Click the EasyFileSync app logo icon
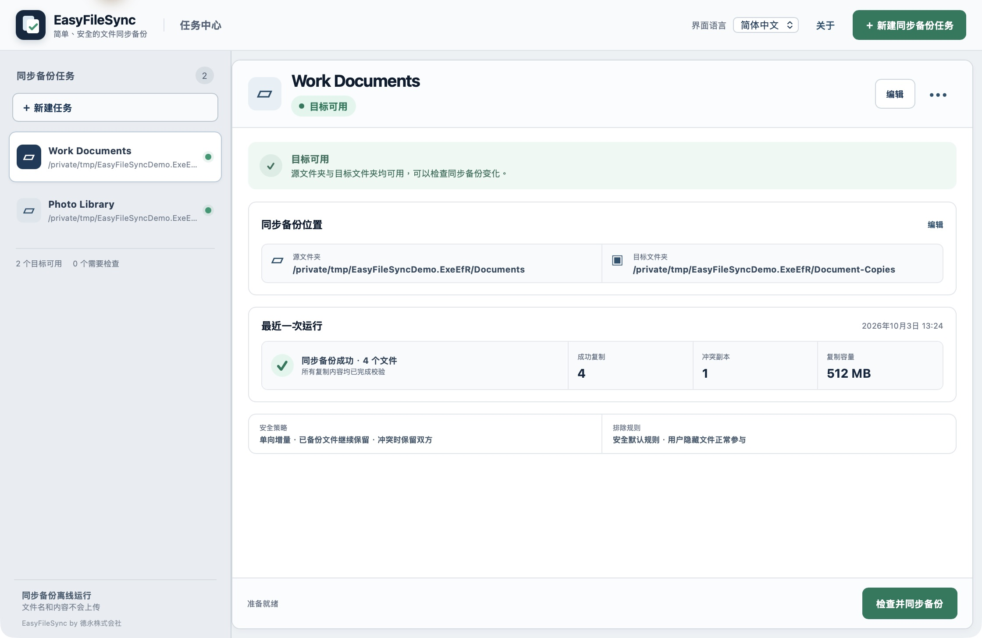The image size is (982, 638). pos(31,25)
